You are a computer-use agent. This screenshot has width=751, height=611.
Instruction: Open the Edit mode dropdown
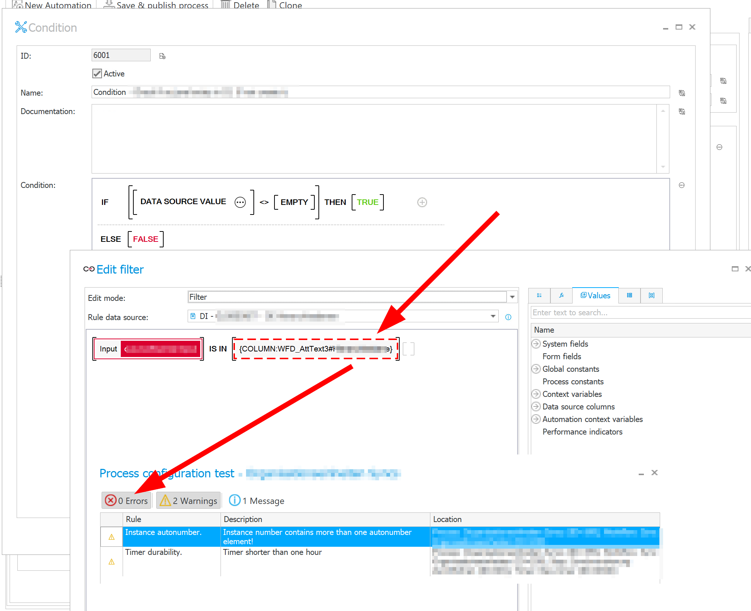[x=512, y=297]
